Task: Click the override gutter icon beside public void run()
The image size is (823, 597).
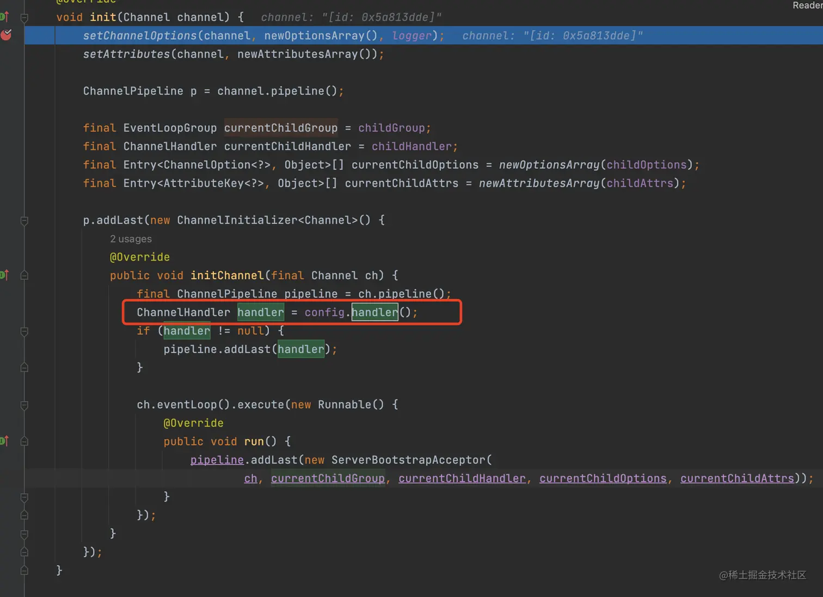Action: (4, 441)
